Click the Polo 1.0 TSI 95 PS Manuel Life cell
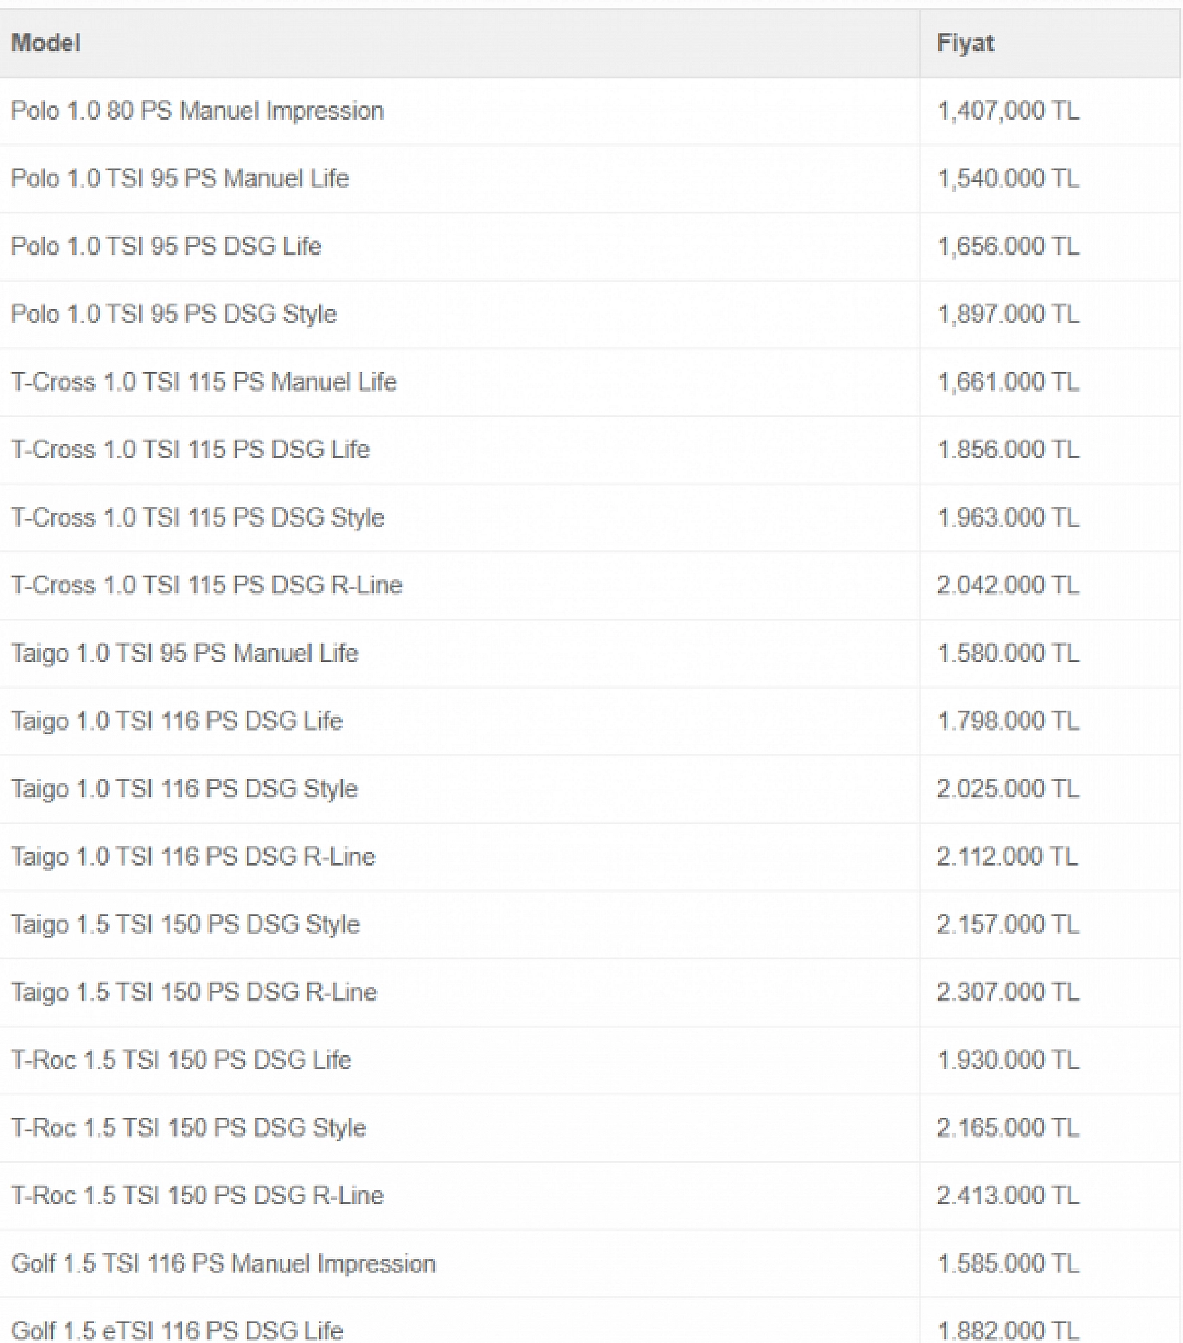 (x=180, y=179)
